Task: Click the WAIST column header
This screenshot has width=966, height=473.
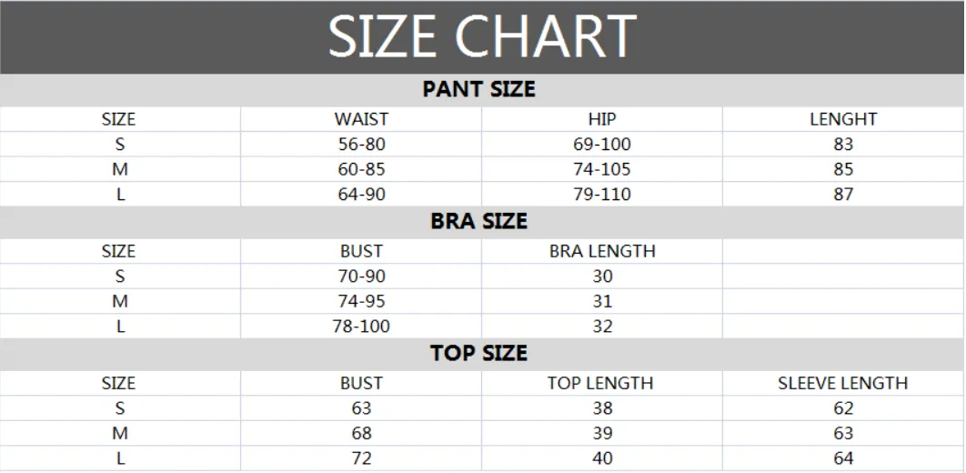Action: 361,119
